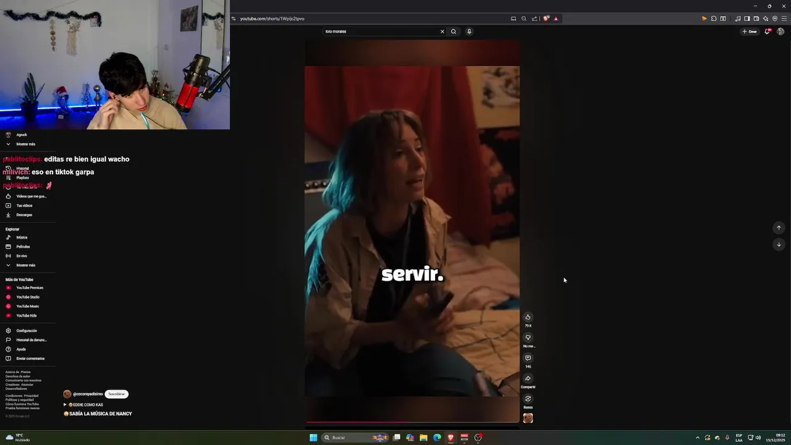
Task: Go to the previous Short with up arrow
Action: coord(779,227)
